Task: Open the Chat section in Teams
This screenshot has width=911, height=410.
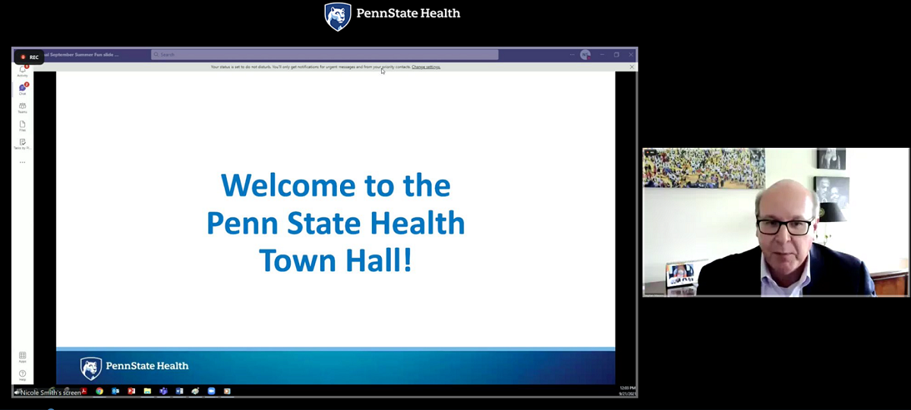Action: point(22,89)
